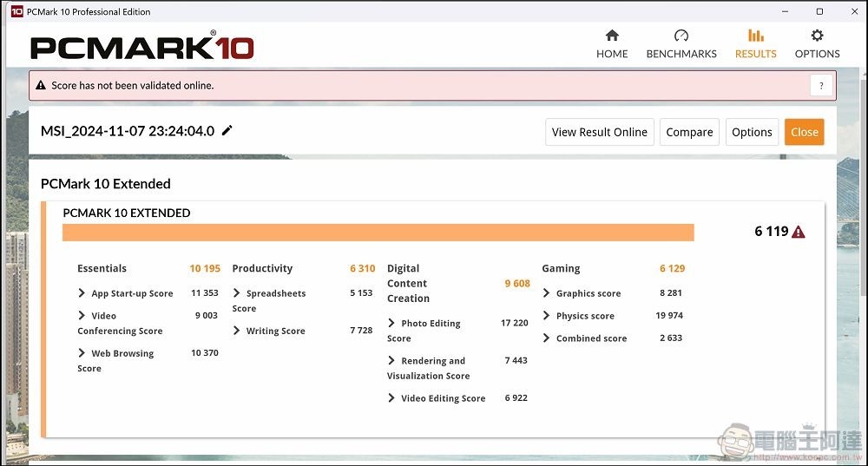Switch to the RESULTS tab
Viewport: 868px width, 466px height.
[756, 44]
